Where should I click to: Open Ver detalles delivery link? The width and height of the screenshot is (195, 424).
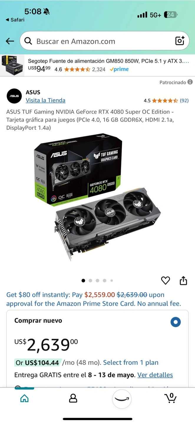[155, 375]
